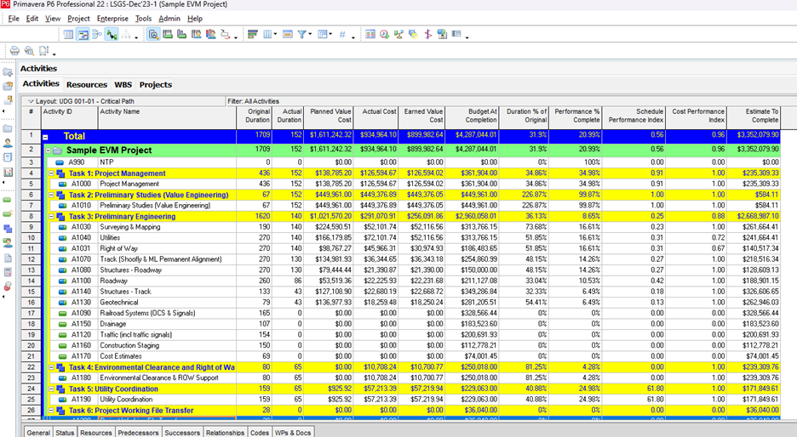Click the Schedule clock icon

pos(384,35)
